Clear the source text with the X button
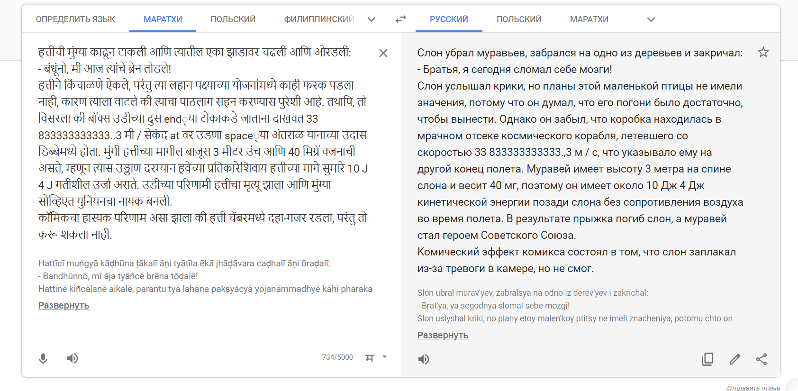The height and width of the screenshot is (391, 798). (x=383, y=53)
